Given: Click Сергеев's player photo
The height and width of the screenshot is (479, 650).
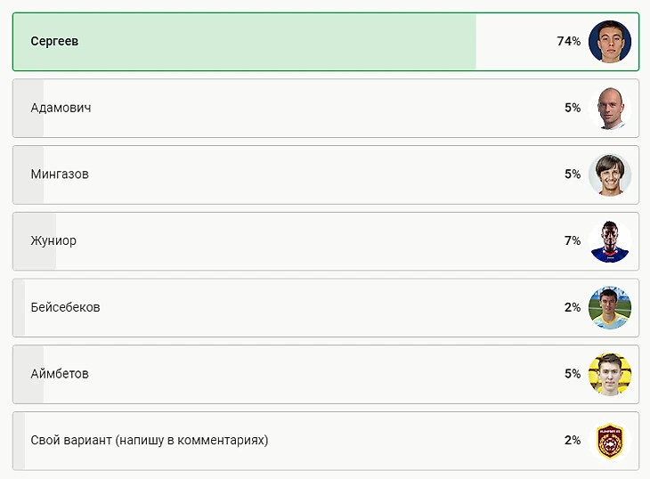Looking at the screenshot, I should [610, 42].
